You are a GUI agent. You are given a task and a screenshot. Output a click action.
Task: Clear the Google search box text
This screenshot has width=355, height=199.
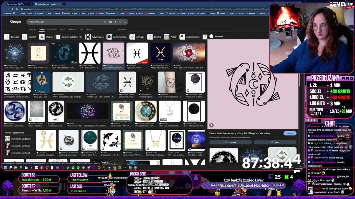click(105, 22)
